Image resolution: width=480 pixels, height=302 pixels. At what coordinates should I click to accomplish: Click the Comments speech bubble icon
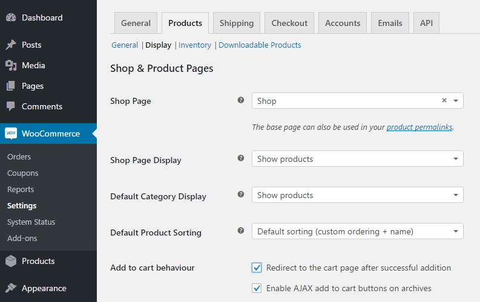click(11, 106)
